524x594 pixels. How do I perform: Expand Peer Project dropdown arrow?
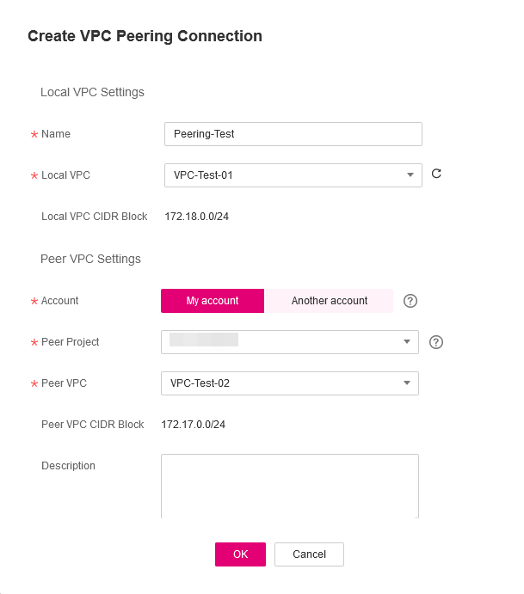[407, 342]
